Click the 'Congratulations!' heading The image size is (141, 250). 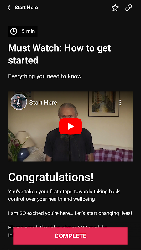pyautogui.click(x=51, y=177)
